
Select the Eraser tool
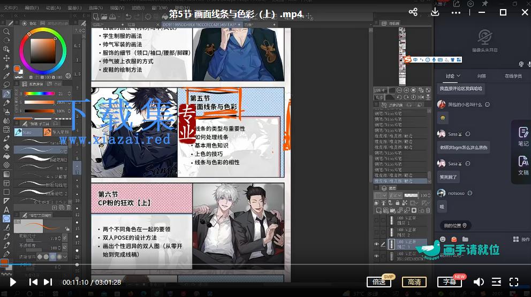(x=6, y=147)
